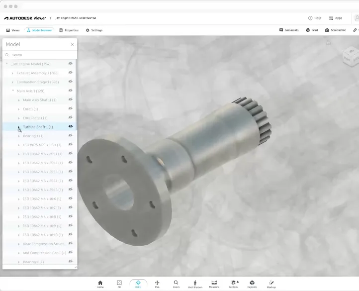Open the Apps launcher
Image resolution: width=359 pixels, height=291 pixels.
336,18
